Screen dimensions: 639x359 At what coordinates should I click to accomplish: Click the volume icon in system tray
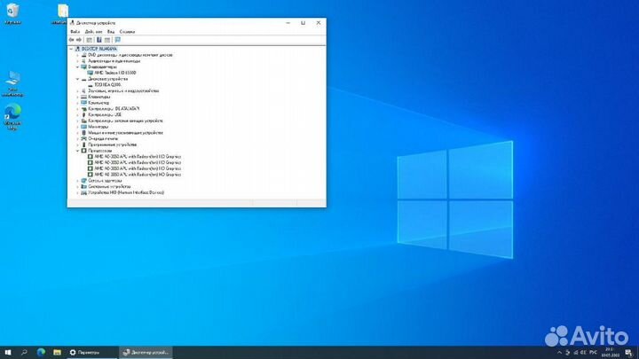tap(584, 353)
